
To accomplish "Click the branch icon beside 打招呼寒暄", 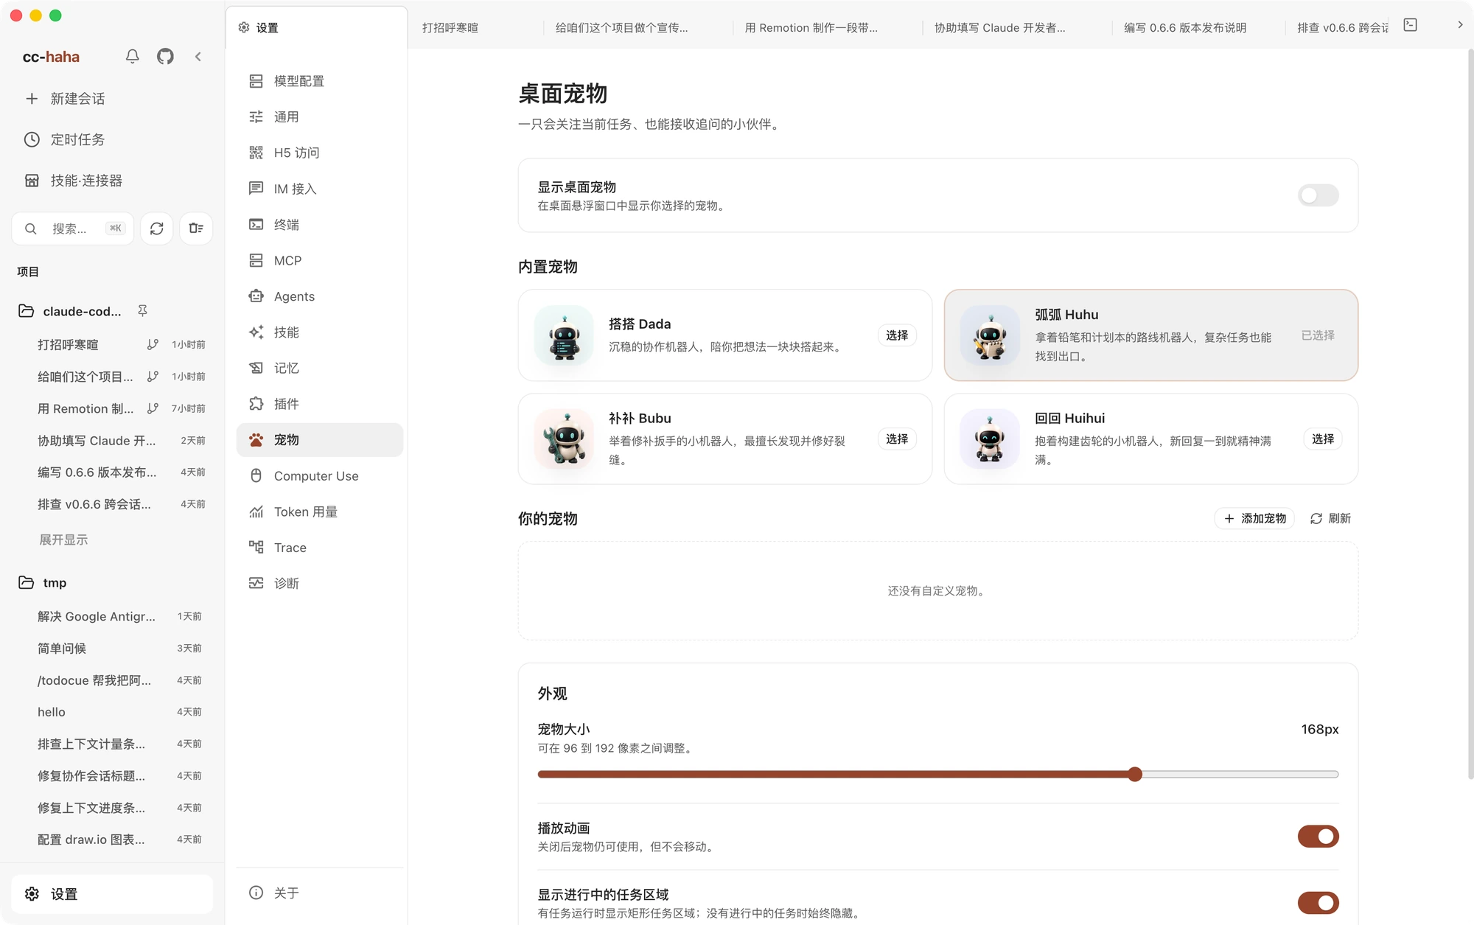I will pyautogui.click(x=153, y=344).
